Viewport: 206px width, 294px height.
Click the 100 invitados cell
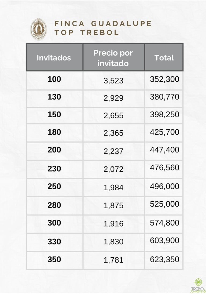(54, 79)
